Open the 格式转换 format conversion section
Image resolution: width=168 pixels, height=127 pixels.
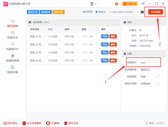point(13,23)
